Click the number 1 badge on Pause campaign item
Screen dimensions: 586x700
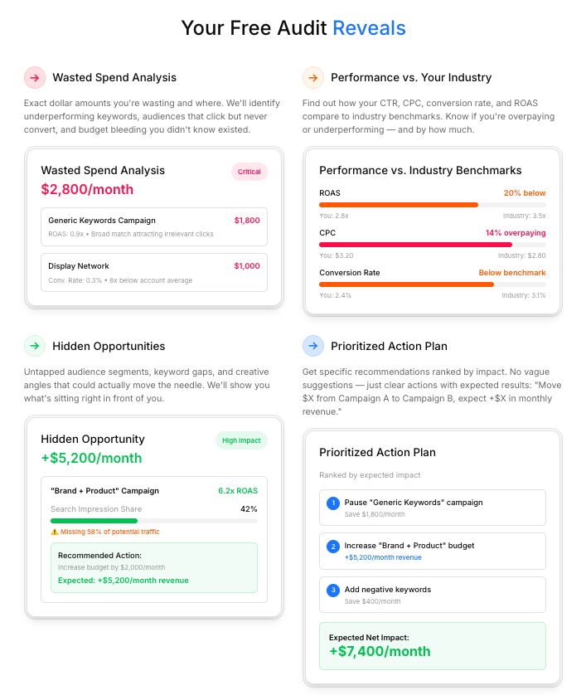pos(333,503)
